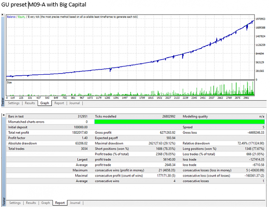This screenshot has width=270, height=209.
Task: Click the value 5 (-43630.99)
Action: click(255, 170)
